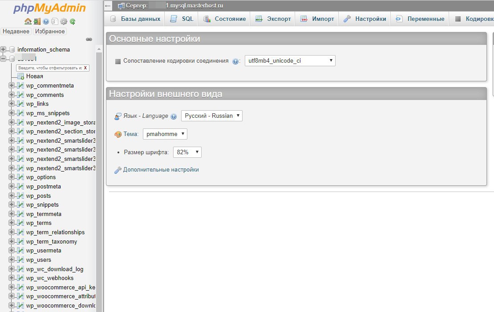Click the wp_posts table icon
Image resolution: width=494 pixels, height=312 pixels.
pos(20,196)
